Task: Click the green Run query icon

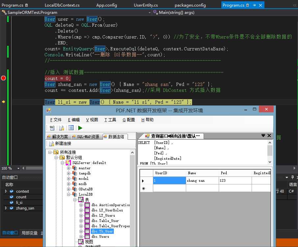Action: [x=80, y=128]
